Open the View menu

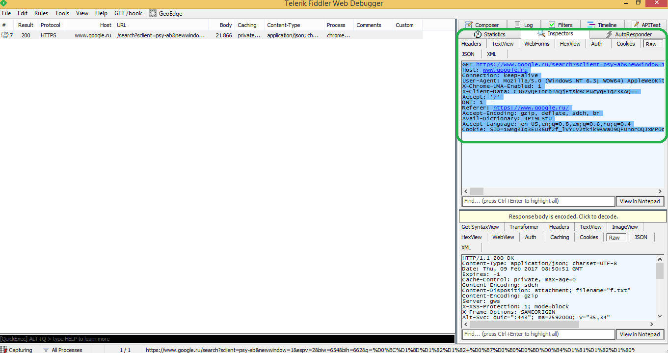(82, 13)
